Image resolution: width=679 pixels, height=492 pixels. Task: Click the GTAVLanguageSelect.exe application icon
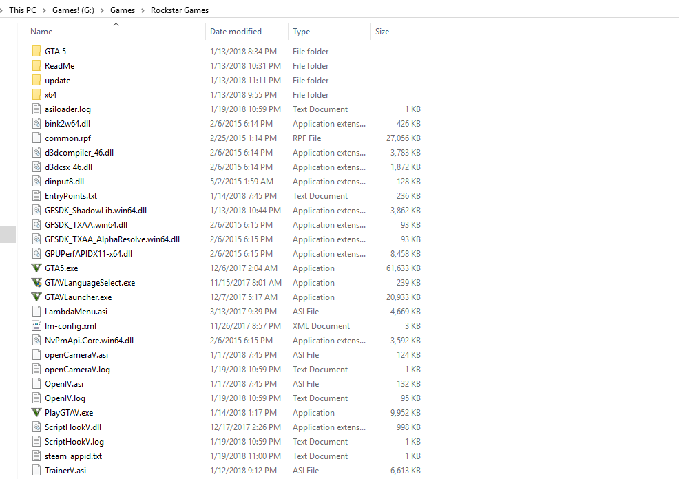click(36, 283)
